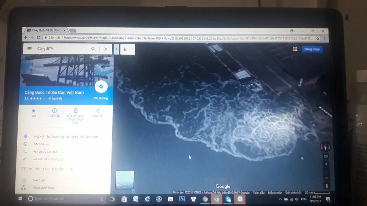Collapse the side panel arrow
The width and height of the screenshot is (367, 206).
(116, 49)
